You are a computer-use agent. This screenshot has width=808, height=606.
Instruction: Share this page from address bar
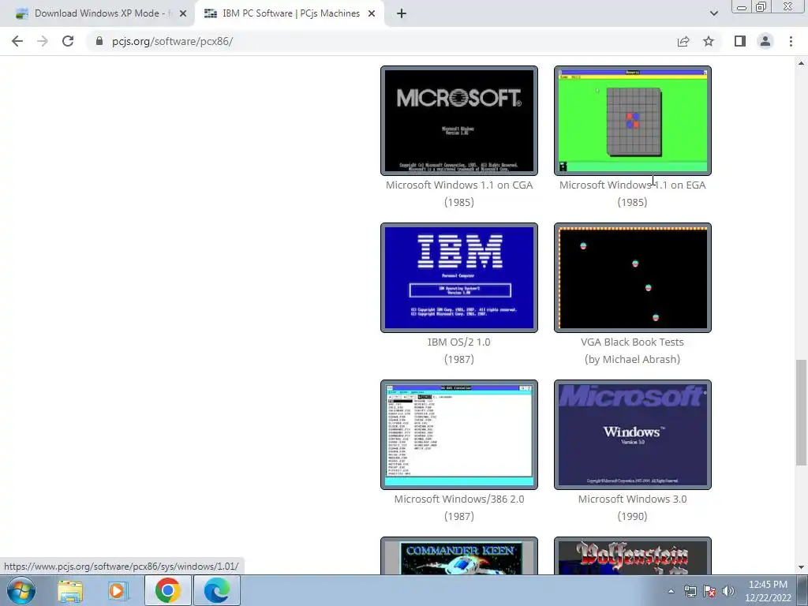point(683,41)
